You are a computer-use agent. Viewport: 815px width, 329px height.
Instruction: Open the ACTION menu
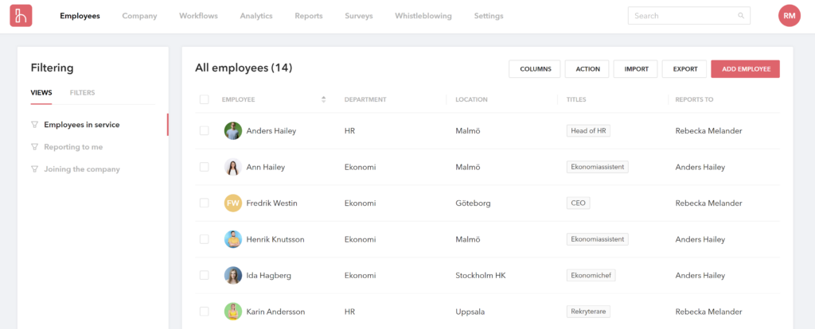click(587, 69)
